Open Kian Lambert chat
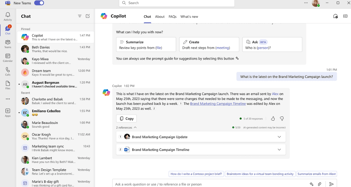The height and width of the screenshot is (187, 351). [55, 160]
